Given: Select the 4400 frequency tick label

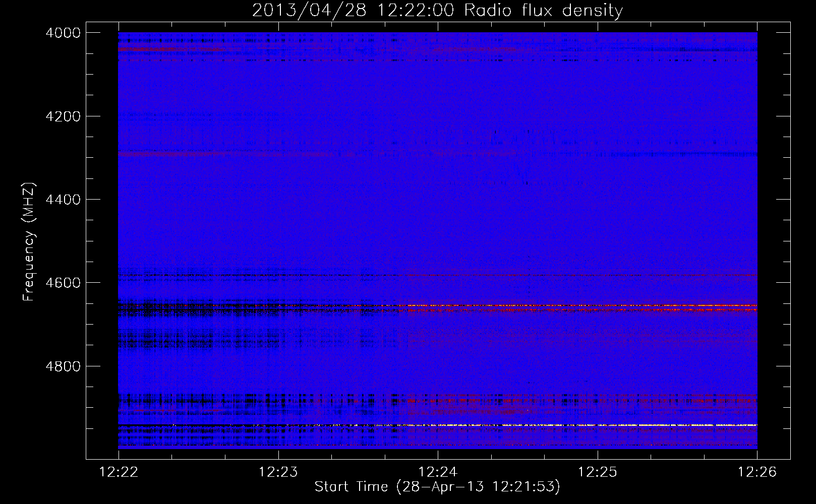Looking at the screenshot, I should [63, 200].
